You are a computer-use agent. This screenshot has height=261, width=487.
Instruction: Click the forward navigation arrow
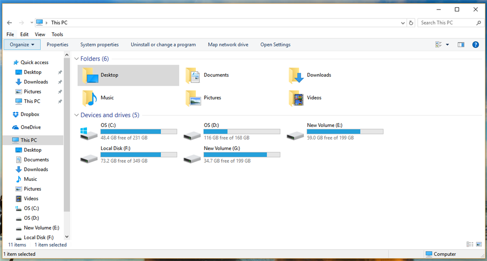[21, 23]
